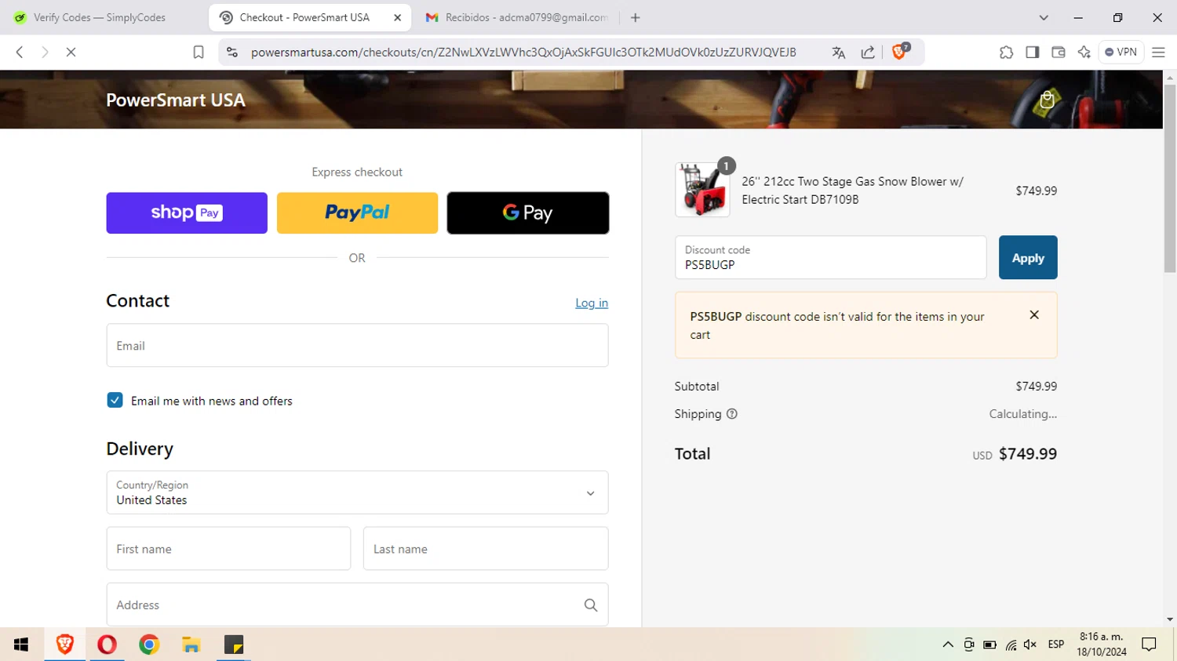Open a new browser tab

pos(636,17)
